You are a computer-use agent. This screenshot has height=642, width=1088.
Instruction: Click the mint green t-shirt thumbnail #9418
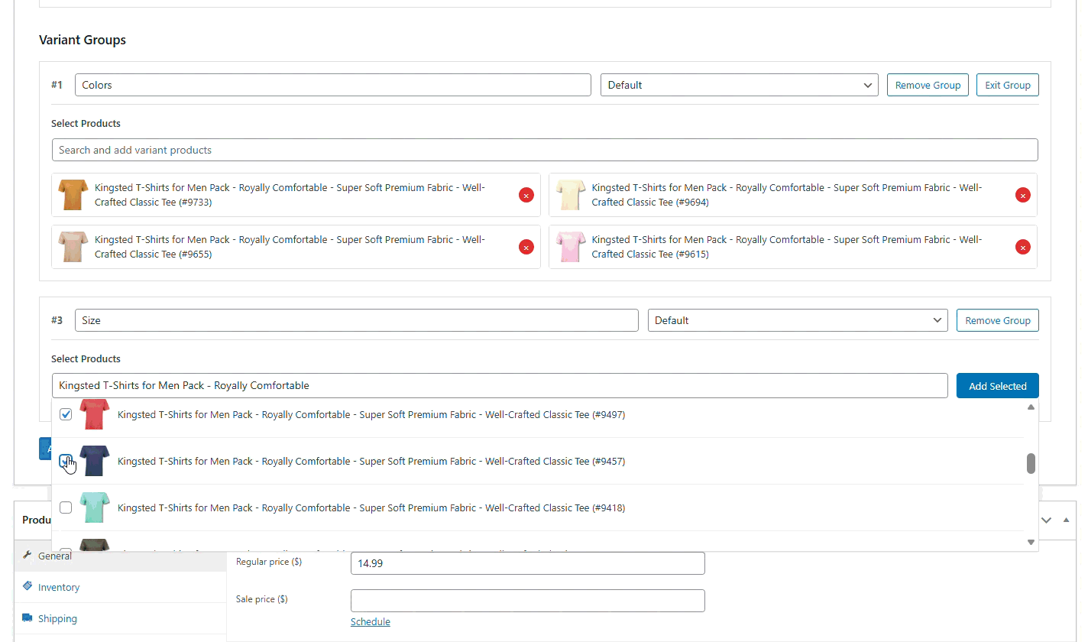(x=95, y=507)
